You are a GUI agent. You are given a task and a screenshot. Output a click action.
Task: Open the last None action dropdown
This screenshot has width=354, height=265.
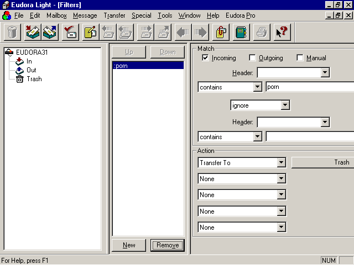[282, 227]
